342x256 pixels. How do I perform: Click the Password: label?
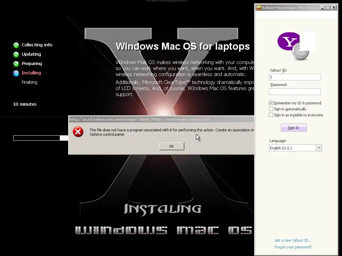click(279, 85)
